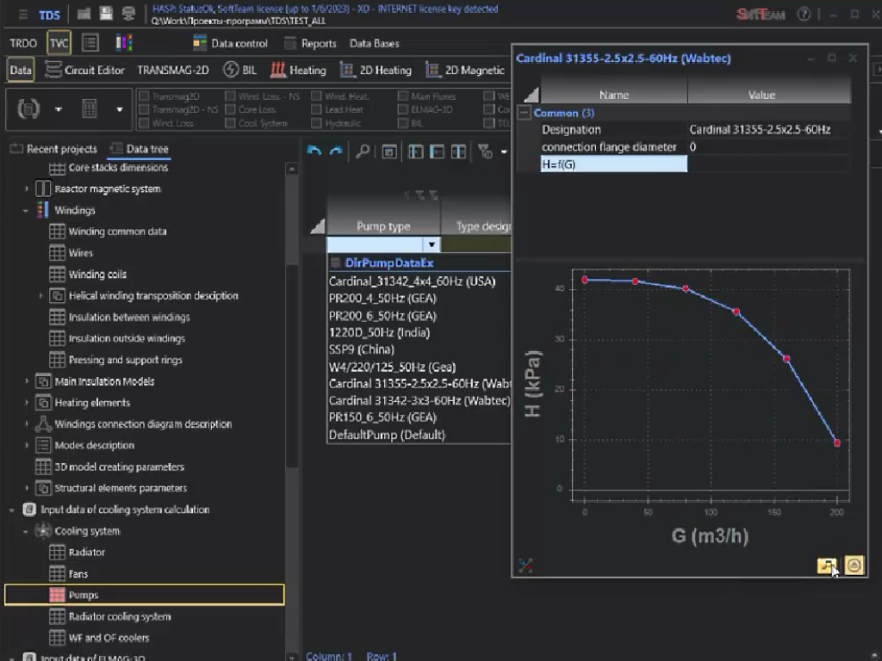This screenshot has height=661, width=882.
Task: Open the help question mark icon
Action: [x=804, y=15]
